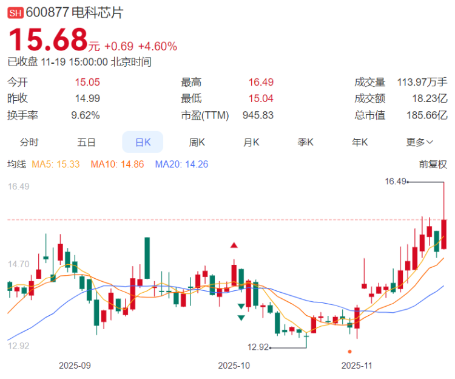Click the MA20: 14.26 indicator label
455x379 pixels.
pyautogui.click(x=181, y=165)
